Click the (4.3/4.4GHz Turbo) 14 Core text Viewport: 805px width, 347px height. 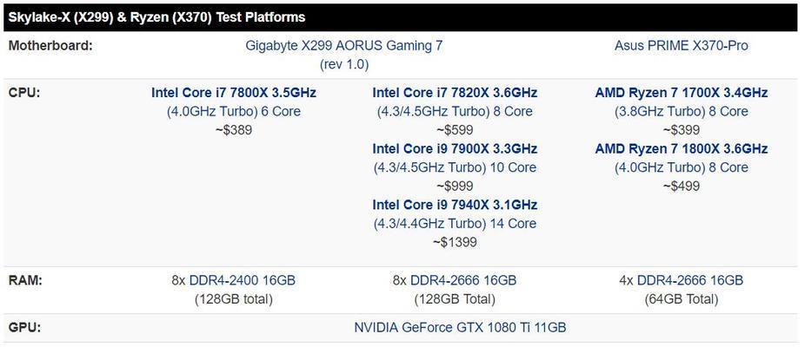coord(455,224)
